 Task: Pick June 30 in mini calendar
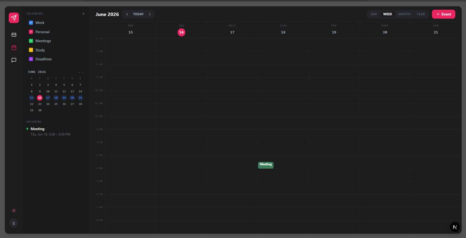(x=40, y=110)
